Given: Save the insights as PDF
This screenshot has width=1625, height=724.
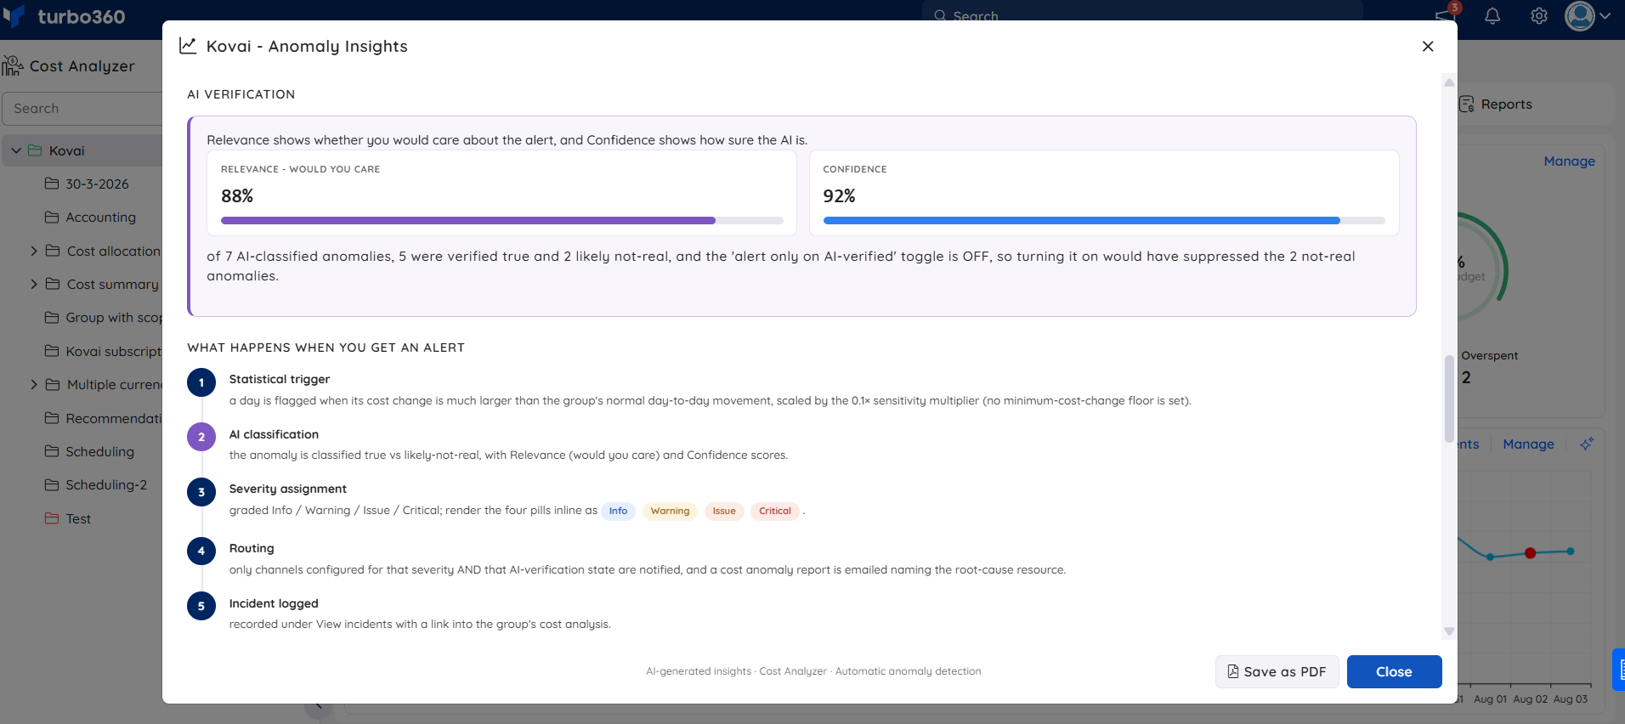Looking at the screenshot, I should 1277,671.
